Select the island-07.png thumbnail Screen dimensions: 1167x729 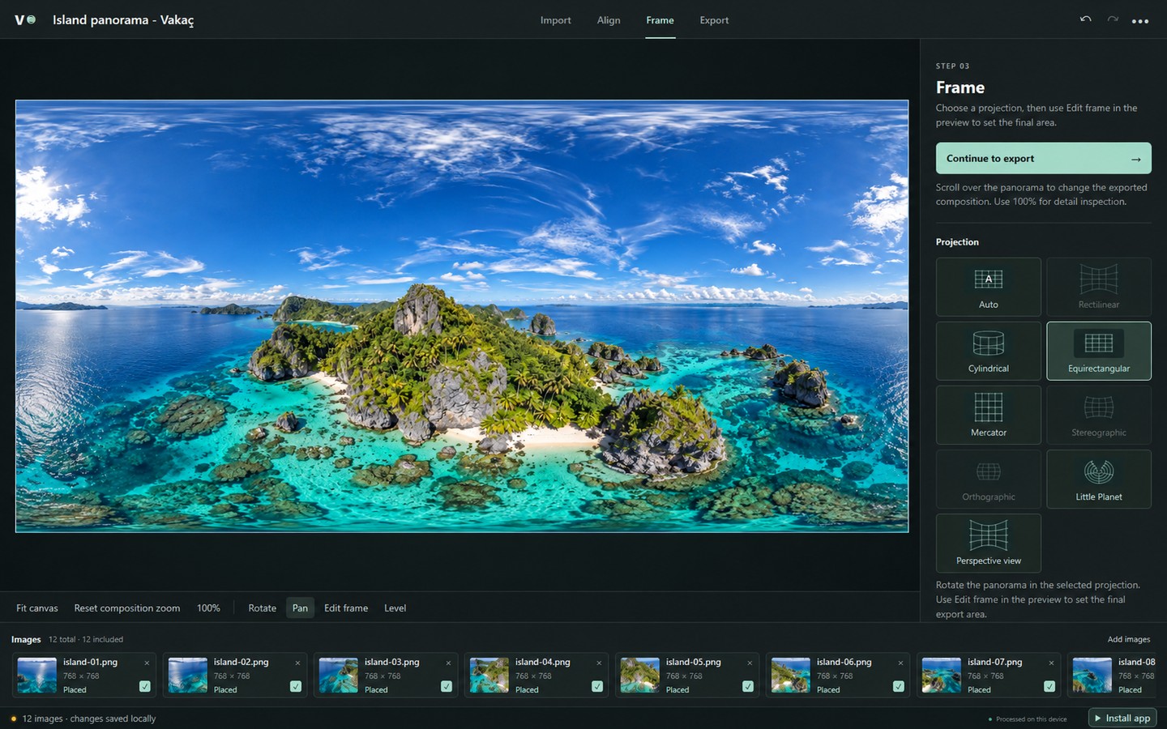point(942,675)
